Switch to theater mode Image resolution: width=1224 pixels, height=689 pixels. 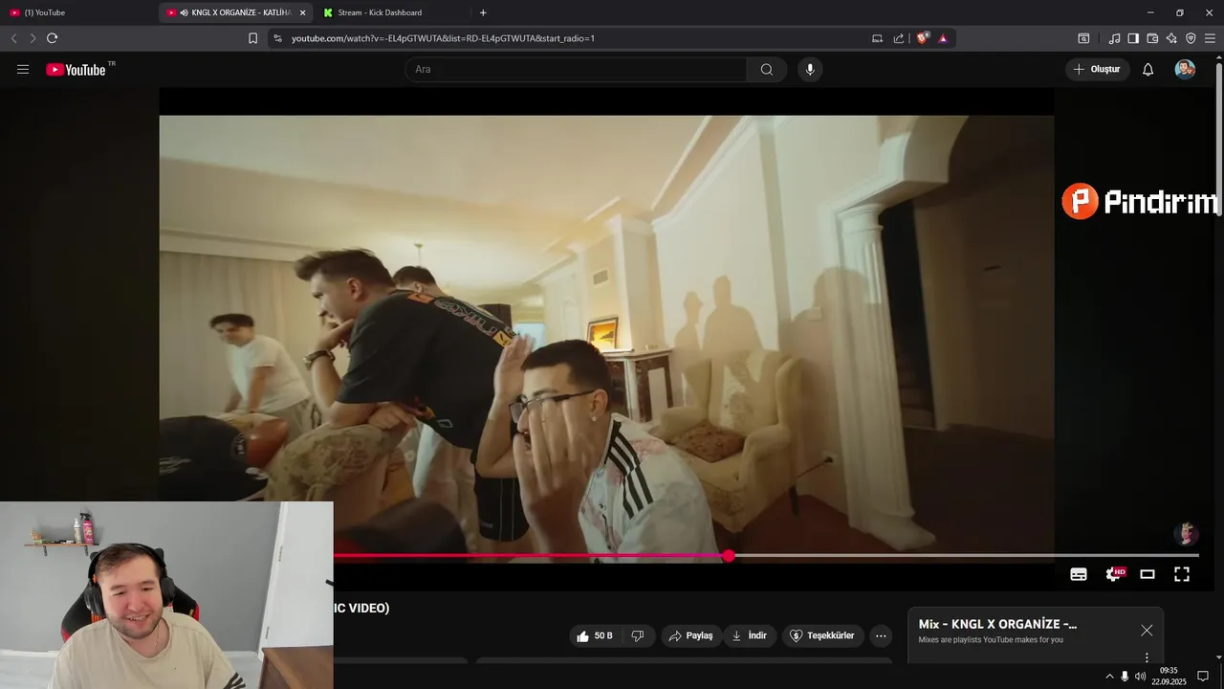pos(1147,574)
